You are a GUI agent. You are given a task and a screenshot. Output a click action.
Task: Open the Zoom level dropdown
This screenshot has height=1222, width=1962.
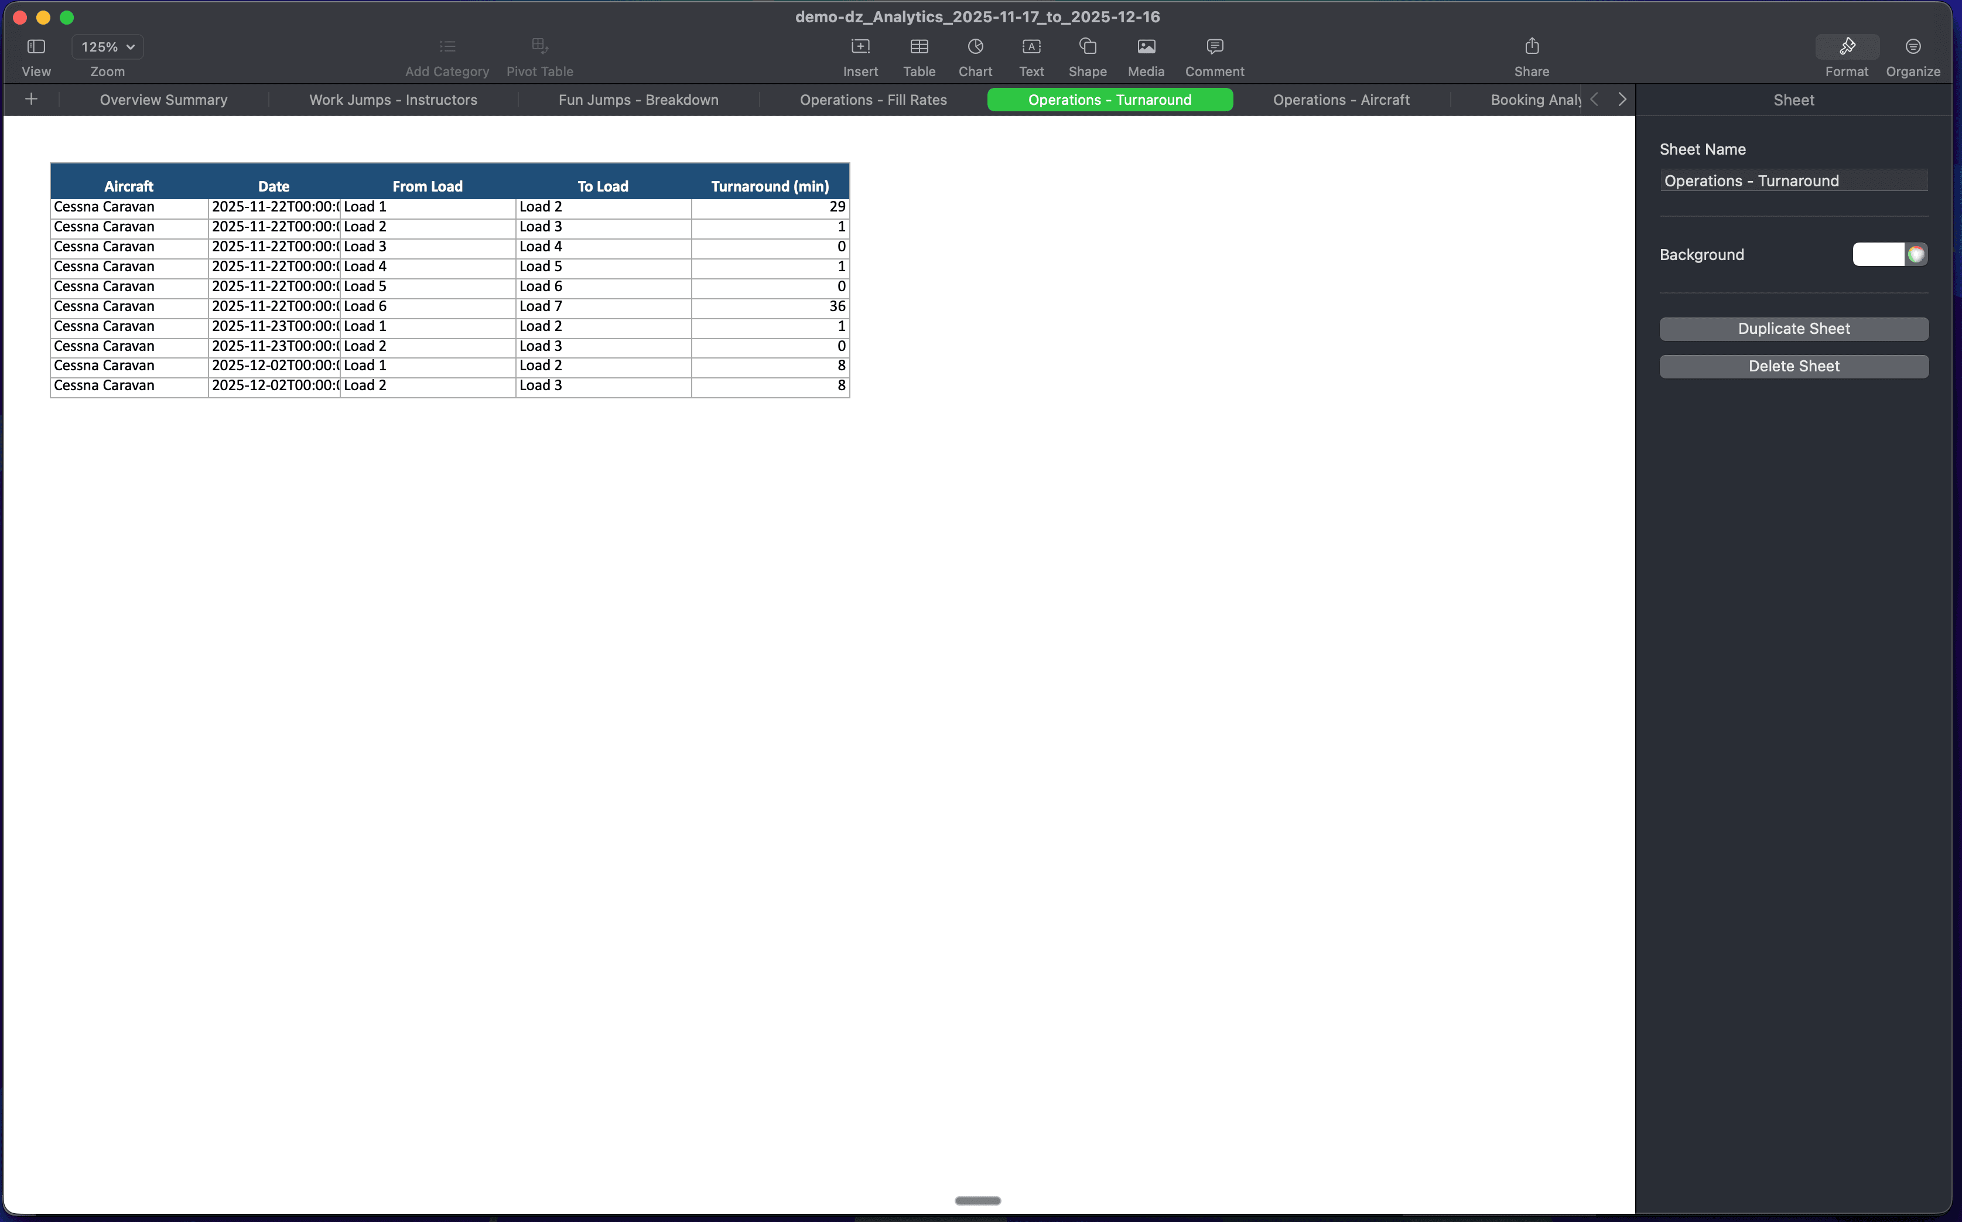107,47
